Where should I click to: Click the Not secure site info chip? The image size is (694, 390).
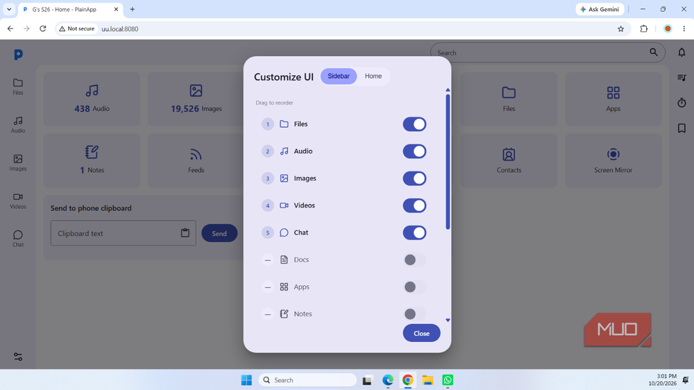(x=77, y=28)
